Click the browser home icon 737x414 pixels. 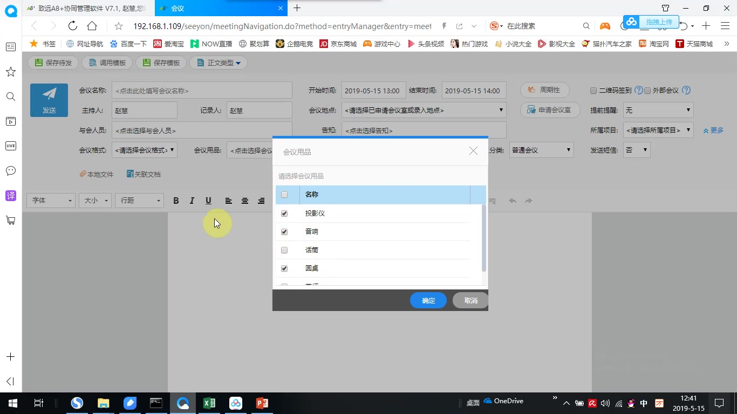[92, 26]
